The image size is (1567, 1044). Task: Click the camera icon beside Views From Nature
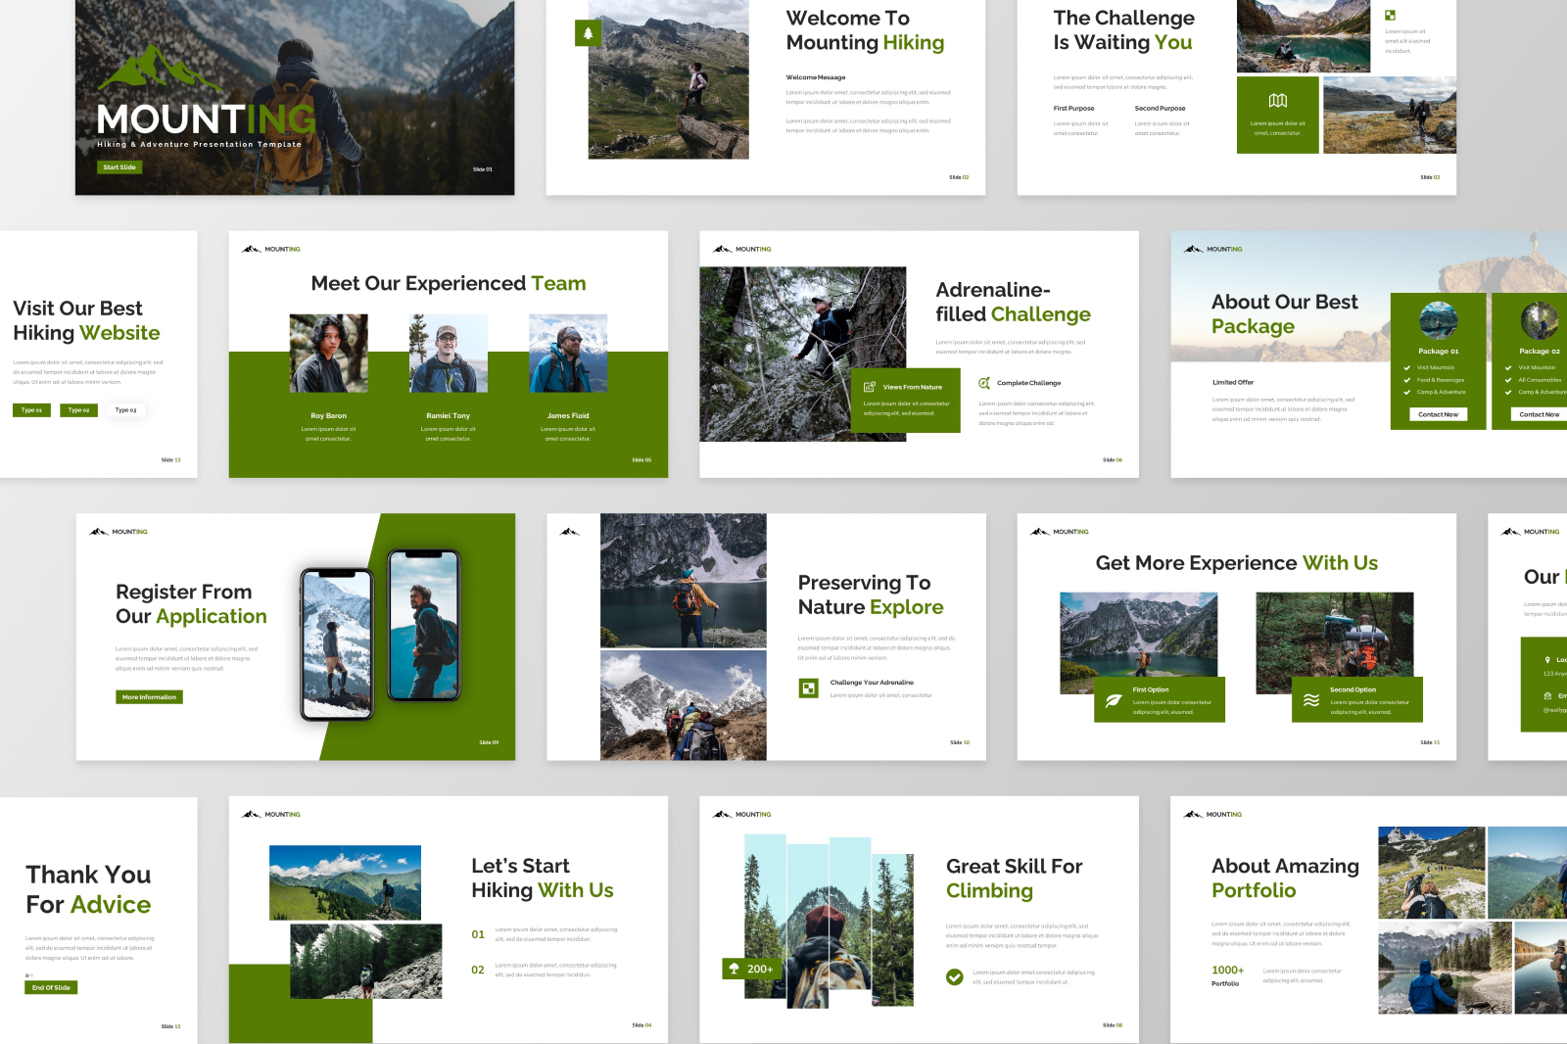[x=872, y=388]
